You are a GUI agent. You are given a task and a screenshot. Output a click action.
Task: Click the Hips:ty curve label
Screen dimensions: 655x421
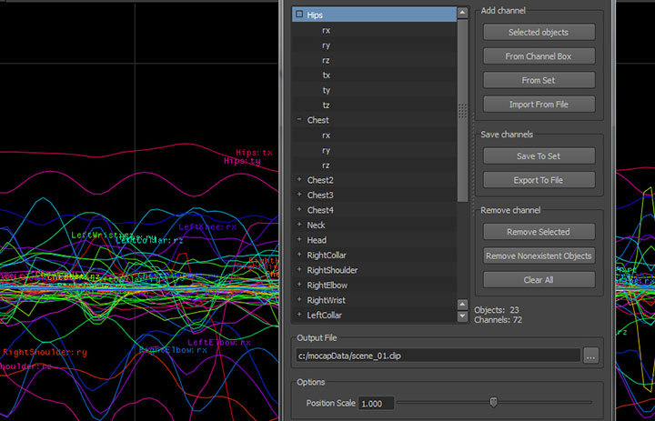pyautogui.click(x=242, y=161)
